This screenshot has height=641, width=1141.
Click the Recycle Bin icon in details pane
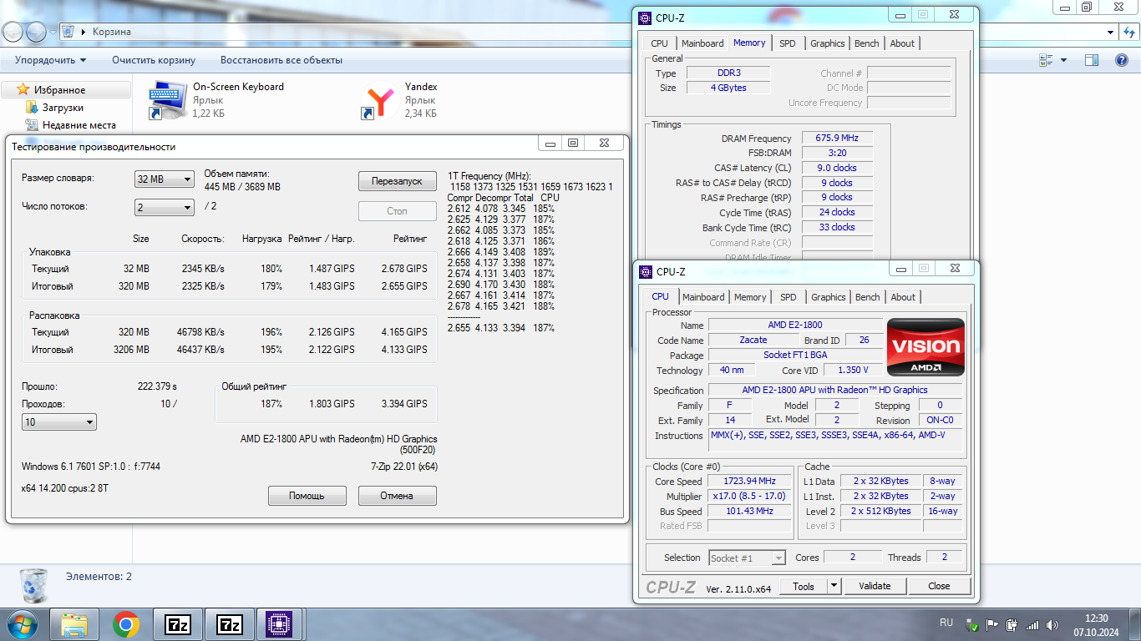click(x=33, y=585)
